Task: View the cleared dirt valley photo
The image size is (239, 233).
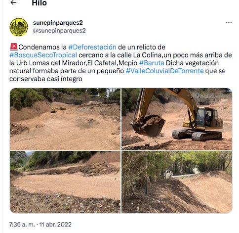Action: 65,119
